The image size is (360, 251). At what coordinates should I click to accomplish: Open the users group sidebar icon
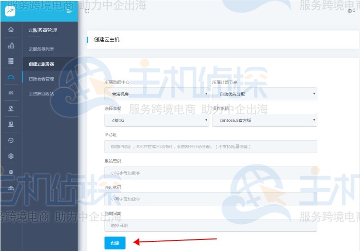11,188
